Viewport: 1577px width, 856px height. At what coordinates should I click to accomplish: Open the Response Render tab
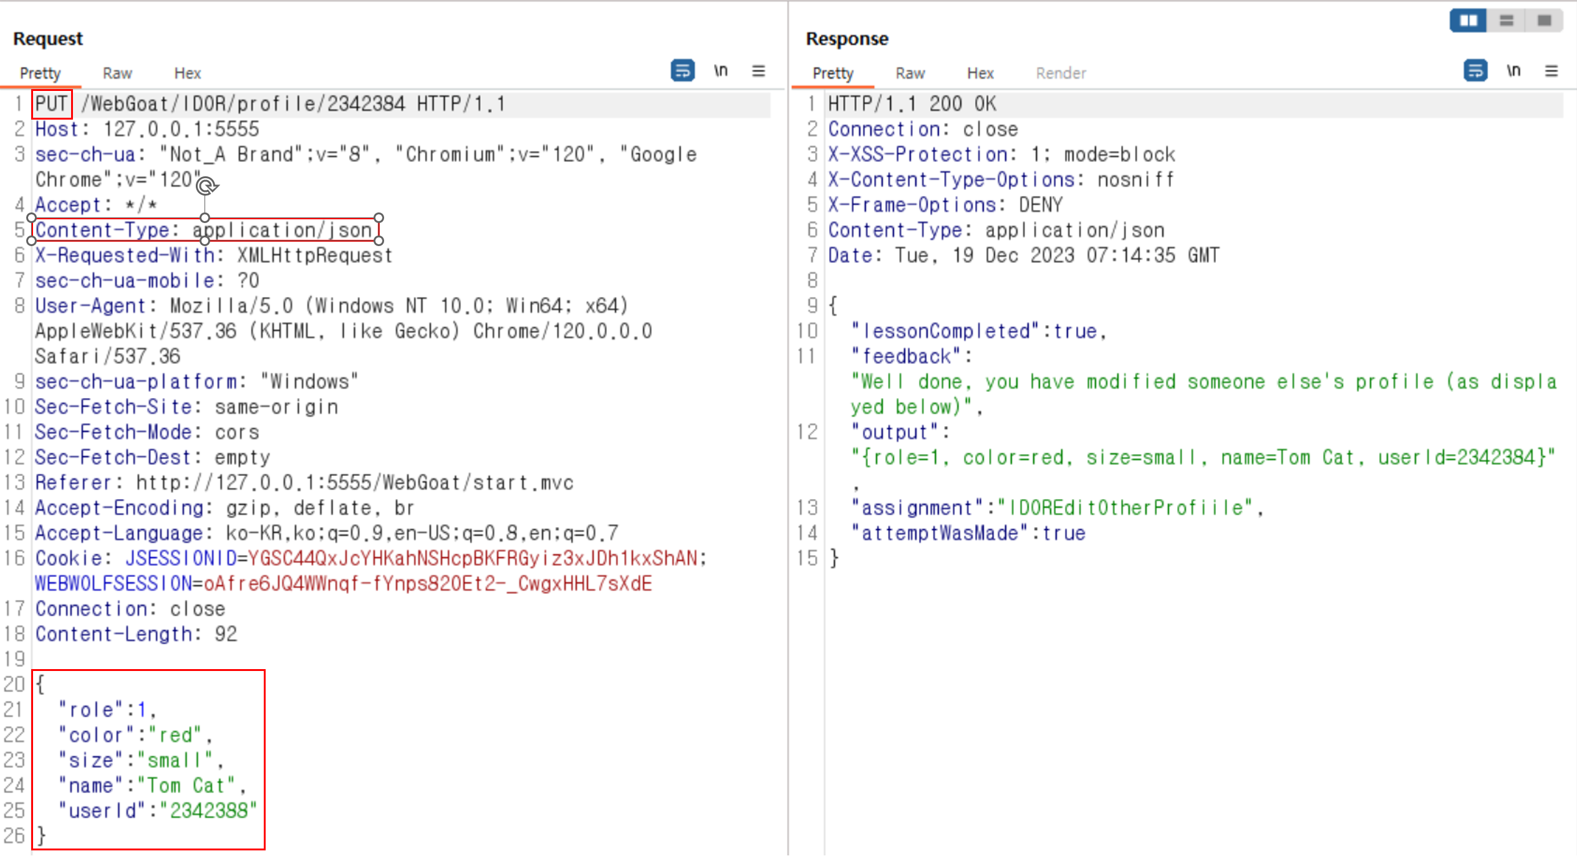point(1061,74)
